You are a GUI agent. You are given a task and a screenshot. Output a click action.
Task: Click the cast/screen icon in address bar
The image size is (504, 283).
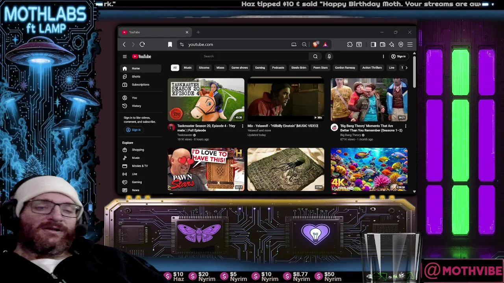coord(294,44)
